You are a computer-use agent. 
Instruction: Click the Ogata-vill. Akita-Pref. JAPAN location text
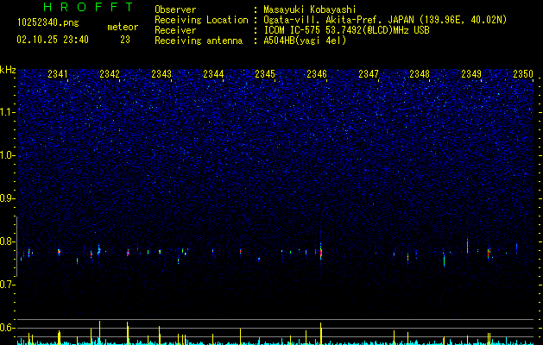[384, 20]
